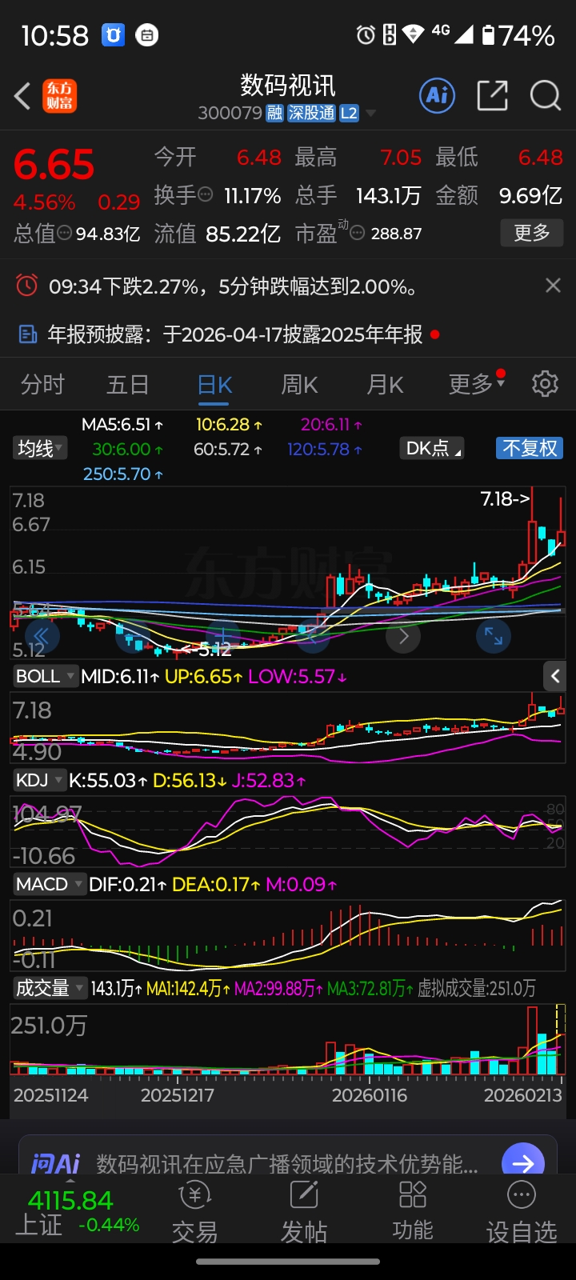Tap the 问Ai suggested question text
Screen dimensions: 576x1280
[x=287, y=1164]
